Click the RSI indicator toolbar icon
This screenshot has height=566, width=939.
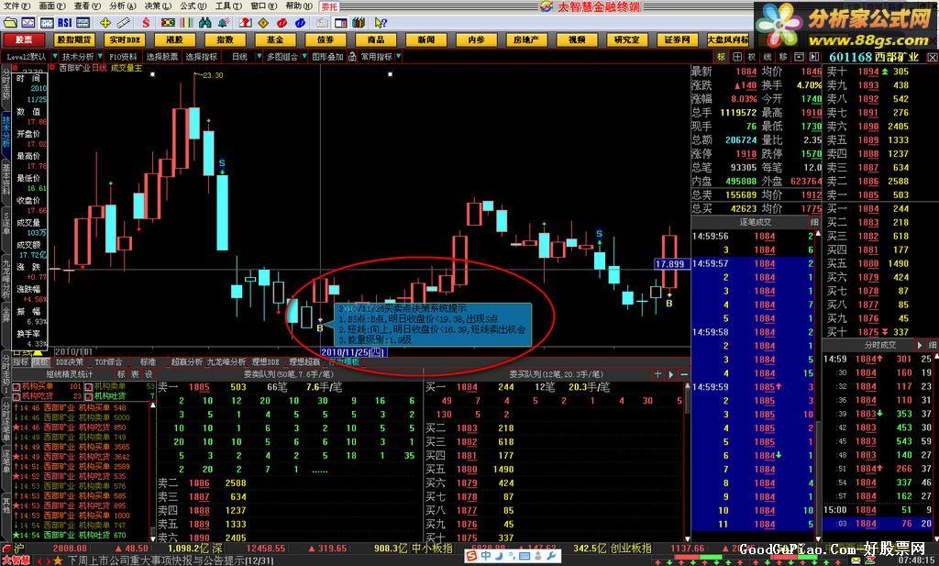point(65,23)
